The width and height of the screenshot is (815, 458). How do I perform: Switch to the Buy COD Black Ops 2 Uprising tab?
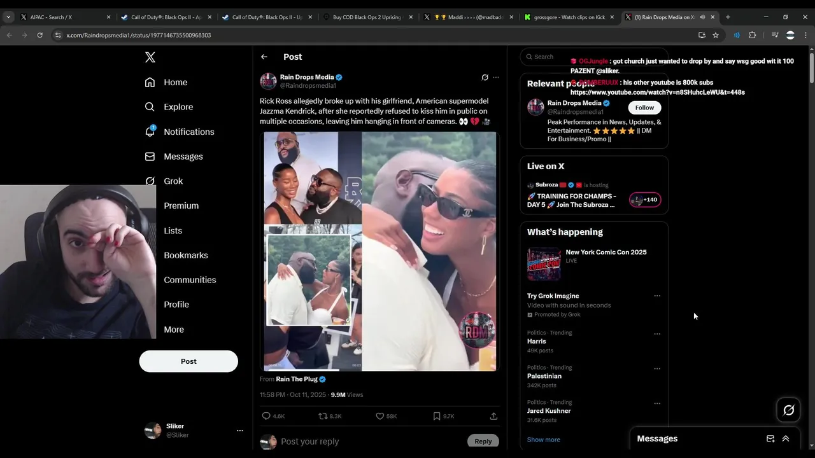coord(368,17)
